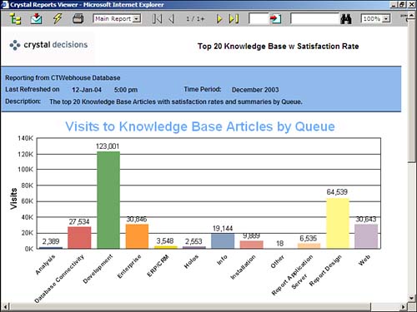Image resolution: width=417 pixels, height=312 pixels.
Task: Click the refresh lightning bolt icon
Action: coord(58,18)
